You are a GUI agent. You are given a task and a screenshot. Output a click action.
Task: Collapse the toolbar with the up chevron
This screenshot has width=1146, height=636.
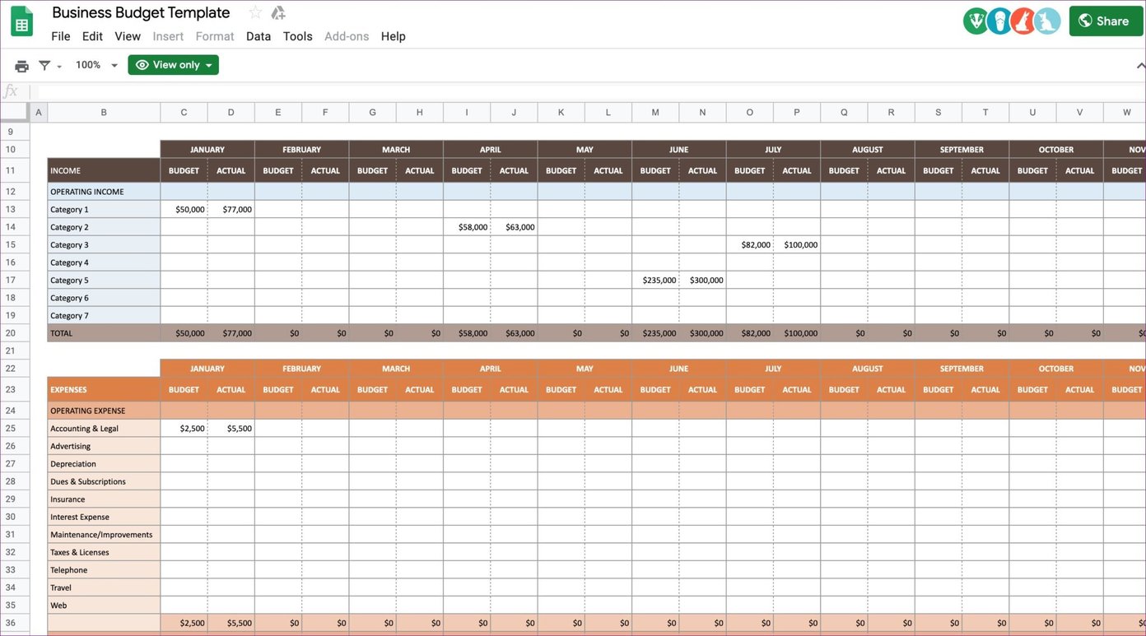click(x=1140, y=66)
